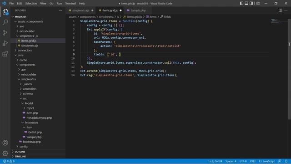
Task: Close the unsaved items.grid.js tab dot
Action: 120,10
